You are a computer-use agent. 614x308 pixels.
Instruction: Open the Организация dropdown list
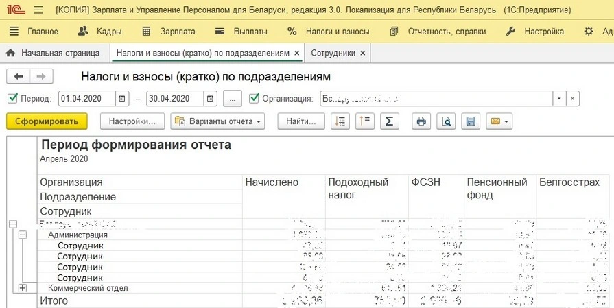[559, 99]
